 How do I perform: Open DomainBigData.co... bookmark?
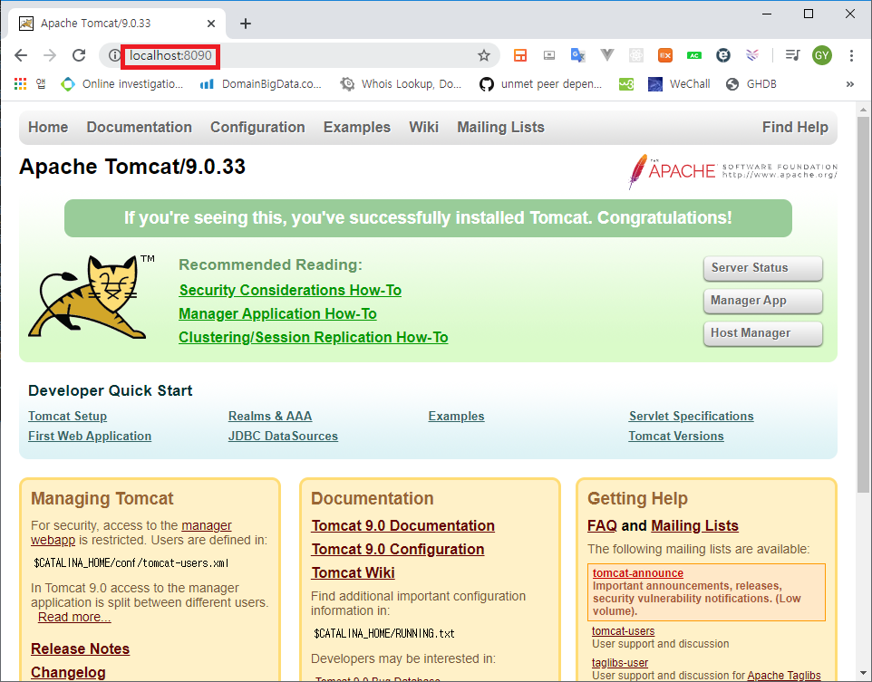click(261, 84)
